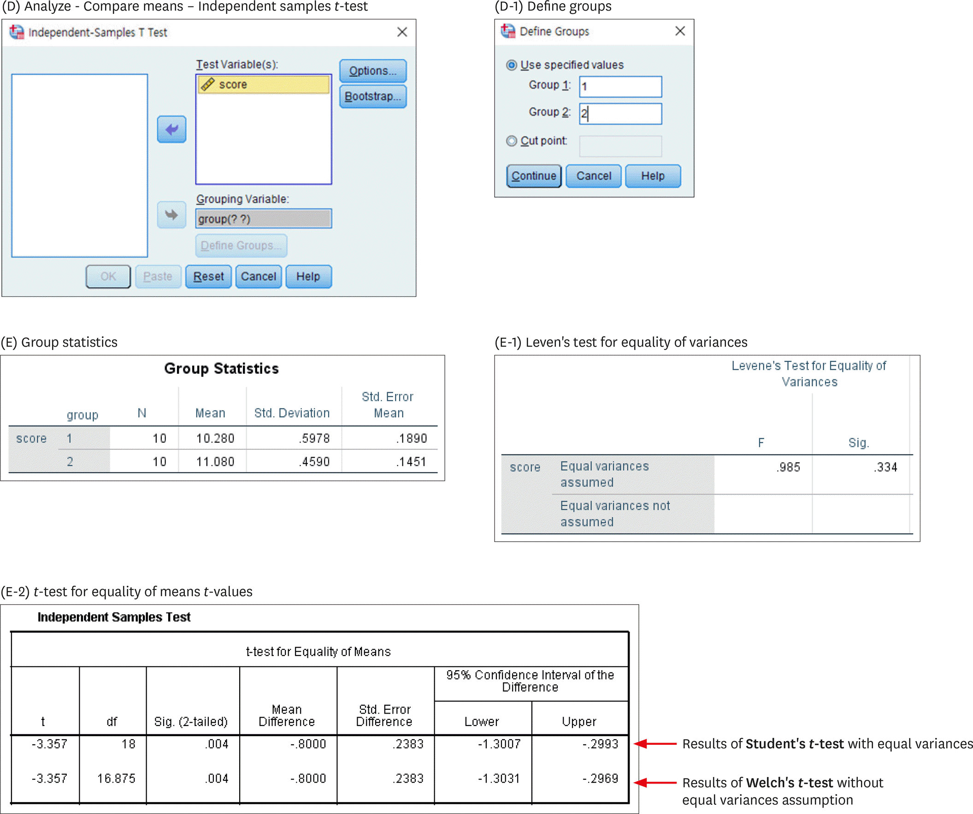Click the Define Groups... button

[241, 246]
